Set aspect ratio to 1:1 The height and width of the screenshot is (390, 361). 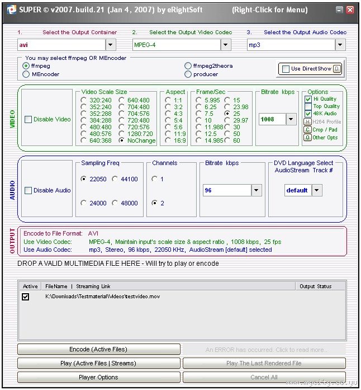point(168,100)
